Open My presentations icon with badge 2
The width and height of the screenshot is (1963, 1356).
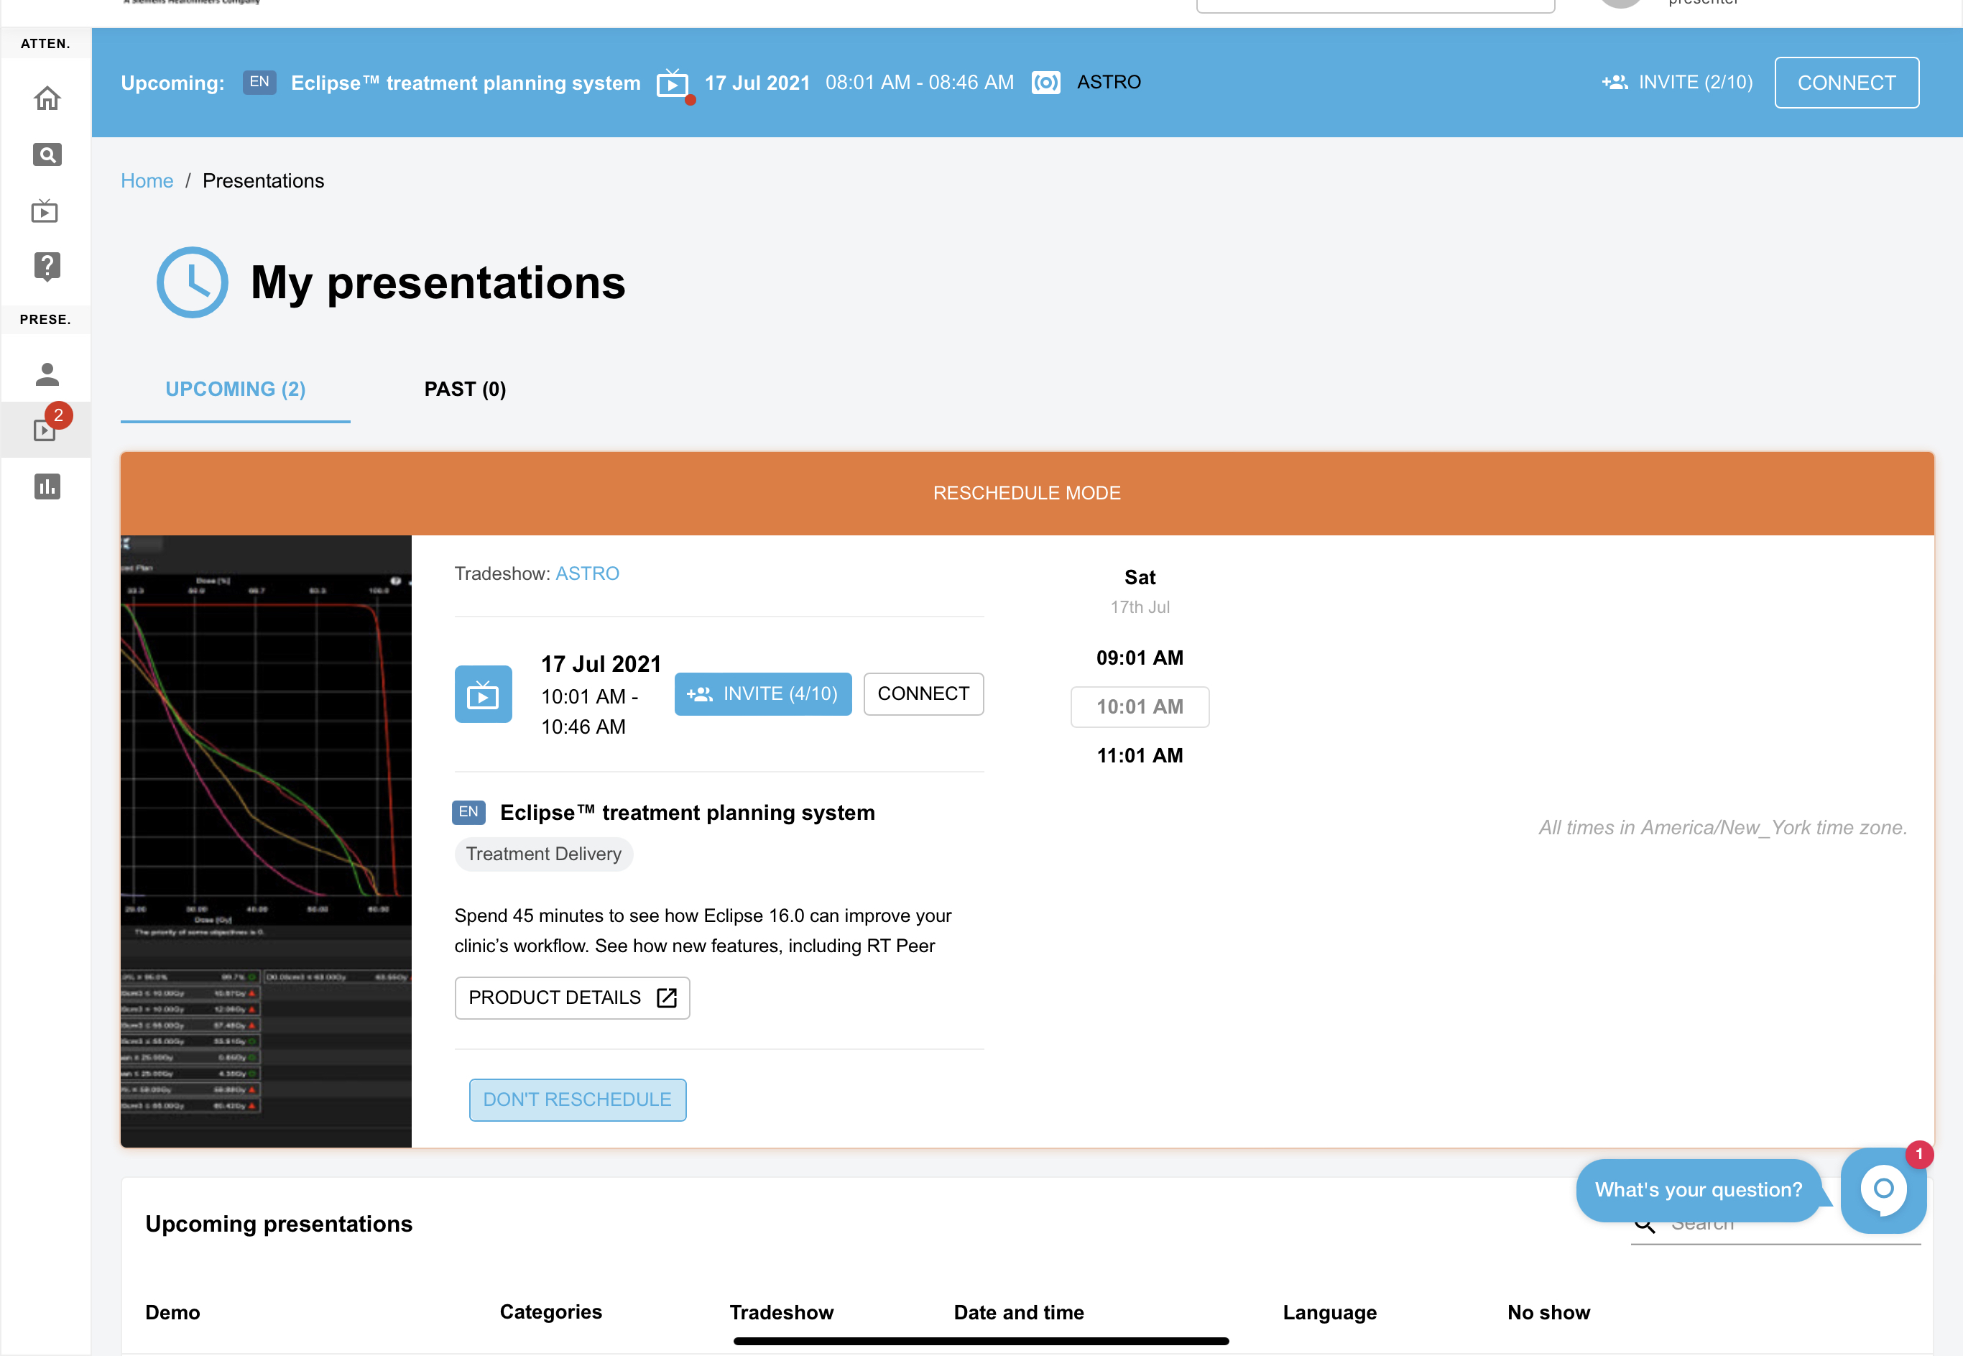pyautogui.click(x=47, y=429)
